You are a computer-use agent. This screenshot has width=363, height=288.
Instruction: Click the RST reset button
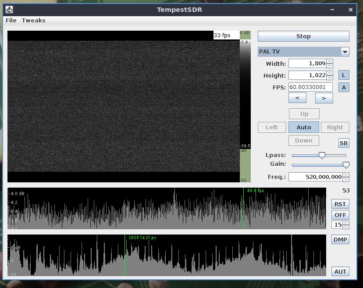[x=340, y=204]
